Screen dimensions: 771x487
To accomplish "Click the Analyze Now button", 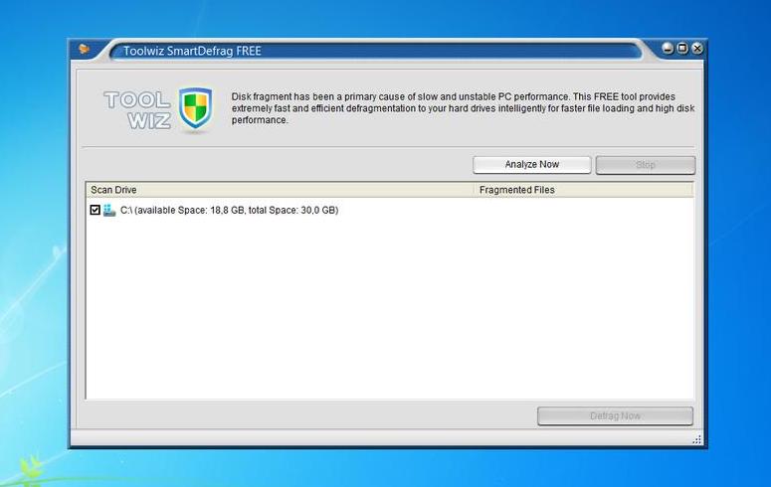I will click(x=531, y=165).
